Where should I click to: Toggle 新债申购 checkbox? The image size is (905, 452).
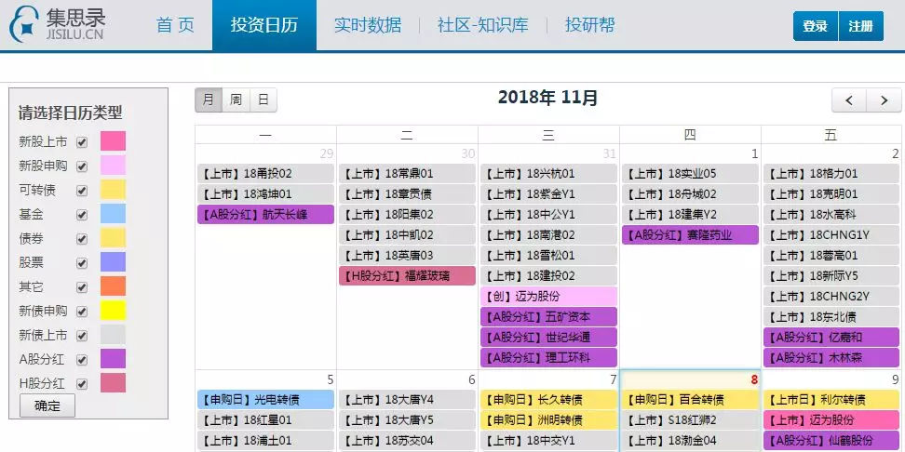tap(82, 312)
